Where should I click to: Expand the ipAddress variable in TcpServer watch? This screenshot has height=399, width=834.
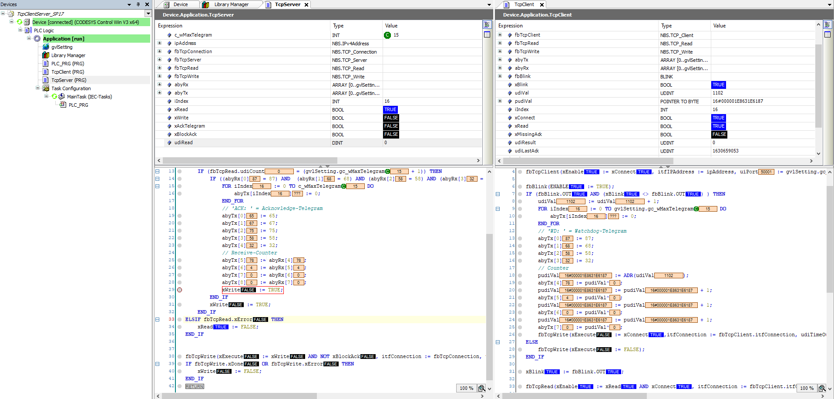(x=159, y=43)
